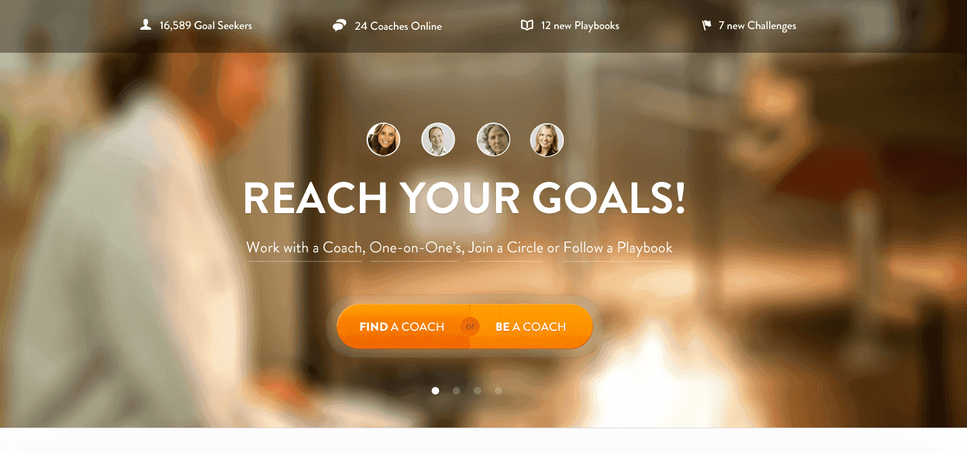967x454 pixels.
Task: Click the 'Follow a Playbook' link
Action: pos(618,248)
